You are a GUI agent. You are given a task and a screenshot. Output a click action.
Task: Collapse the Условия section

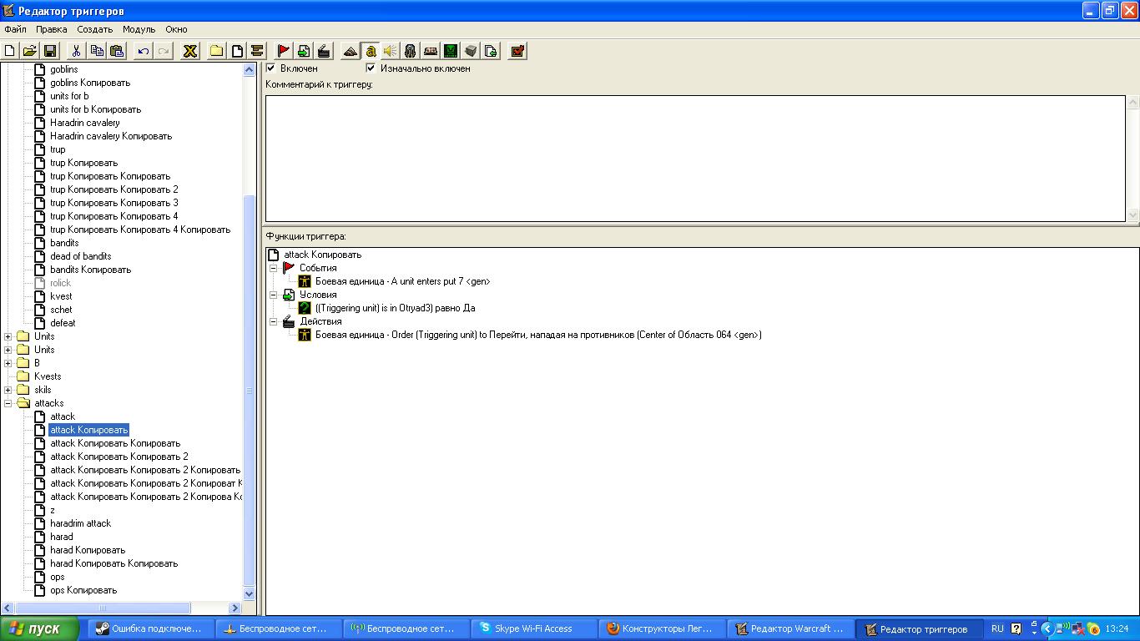pos(273,295)
